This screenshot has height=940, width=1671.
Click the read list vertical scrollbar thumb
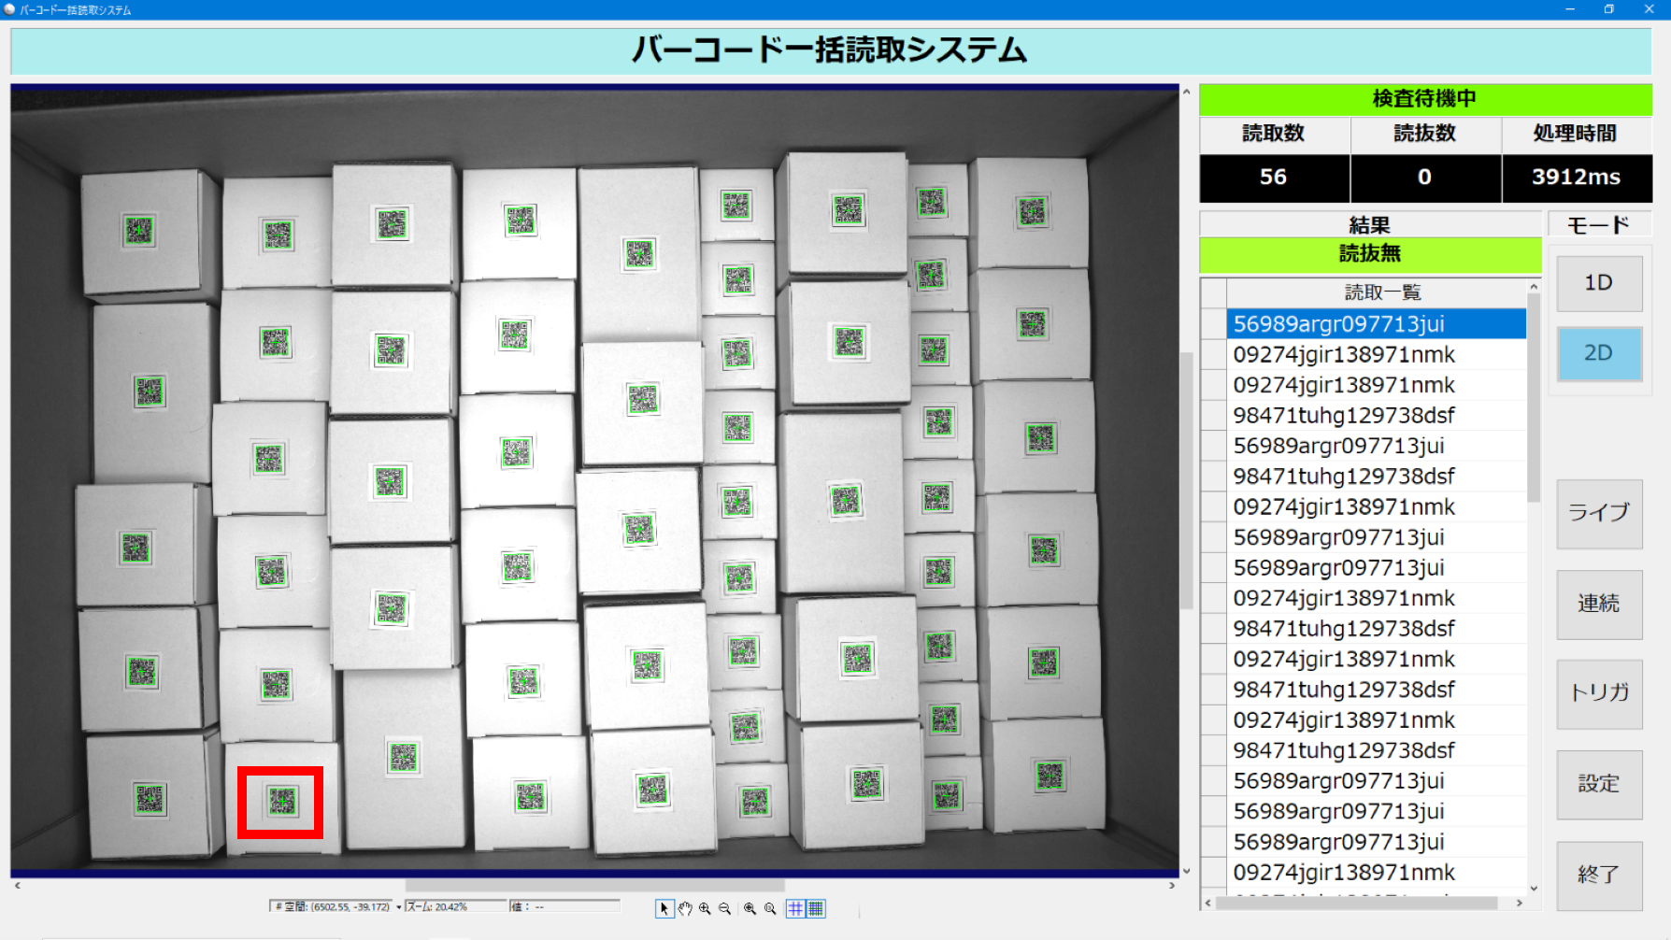pos(1534,397)
